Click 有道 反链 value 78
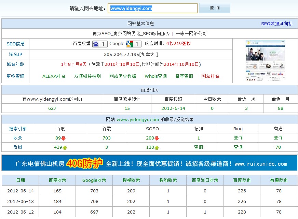Viewport: 298px width, 219px height. pyautogui.click(x=278, y=147)
